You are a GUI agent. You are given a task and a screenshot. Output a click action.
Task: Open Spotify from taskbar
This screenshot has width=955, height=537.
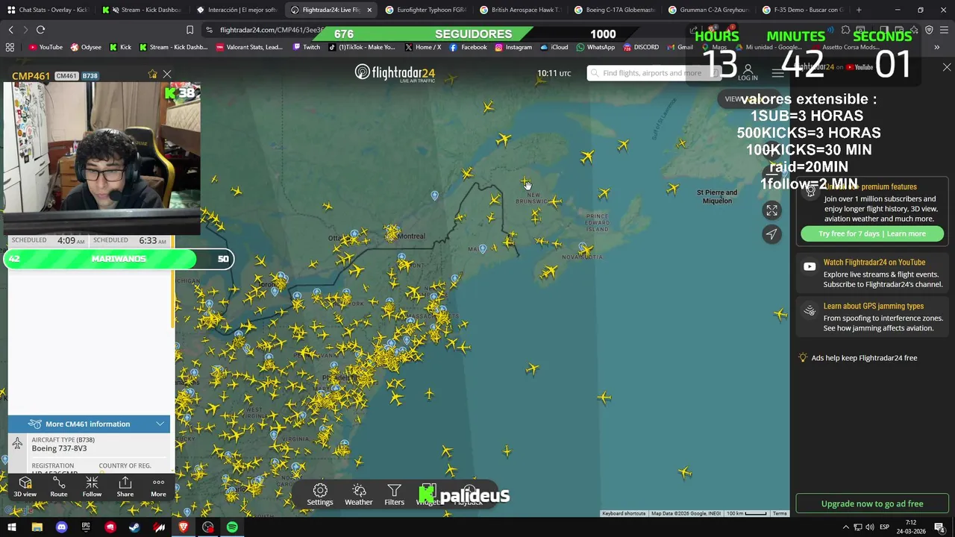(x=232, y=527)
